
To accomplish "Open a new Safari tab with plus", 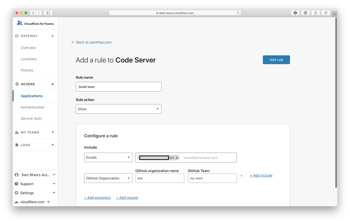I will (x=335, y=14).
